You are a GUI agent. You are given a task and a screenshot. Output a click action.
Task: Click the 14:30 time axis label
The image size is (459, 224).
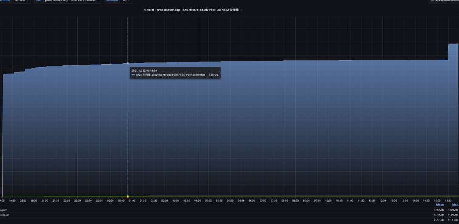[x=426, y=201]
